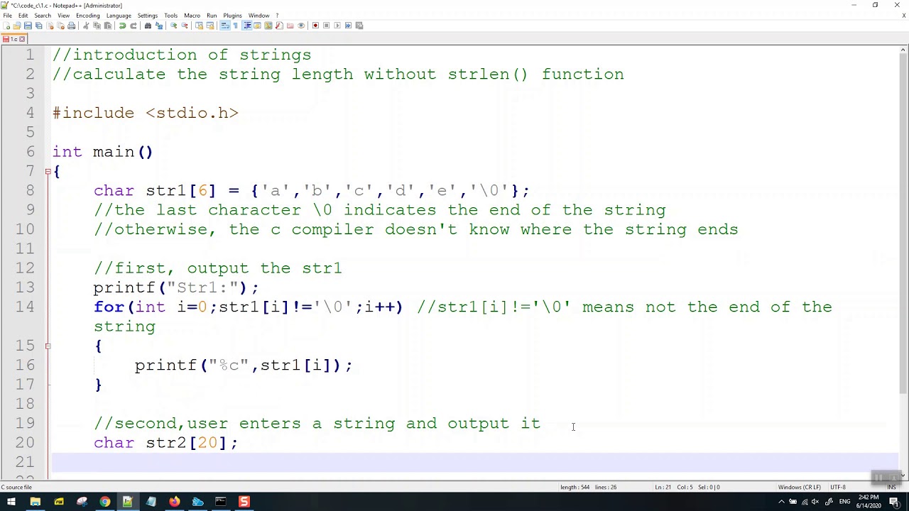
Task: Click the Close file toolbar icon
Action: (x=50, y=26)
